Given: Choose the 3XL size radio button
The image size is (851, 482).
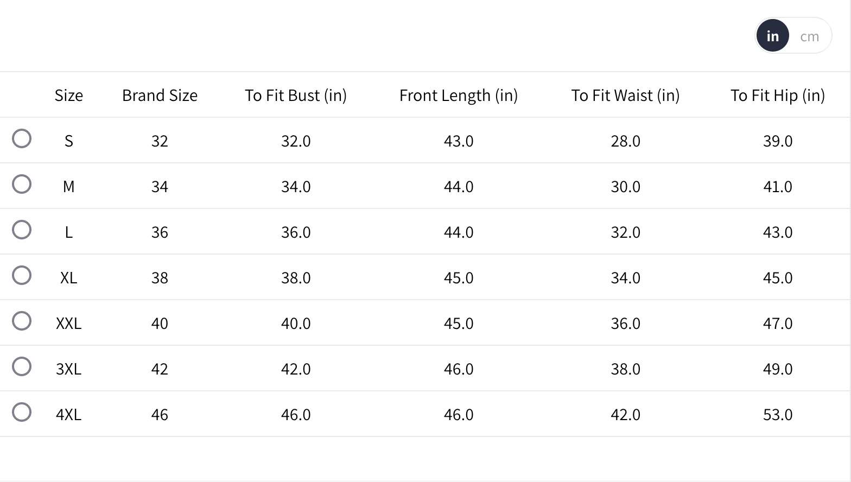Looking at the screenshot, I should click(x=22, y=367).
